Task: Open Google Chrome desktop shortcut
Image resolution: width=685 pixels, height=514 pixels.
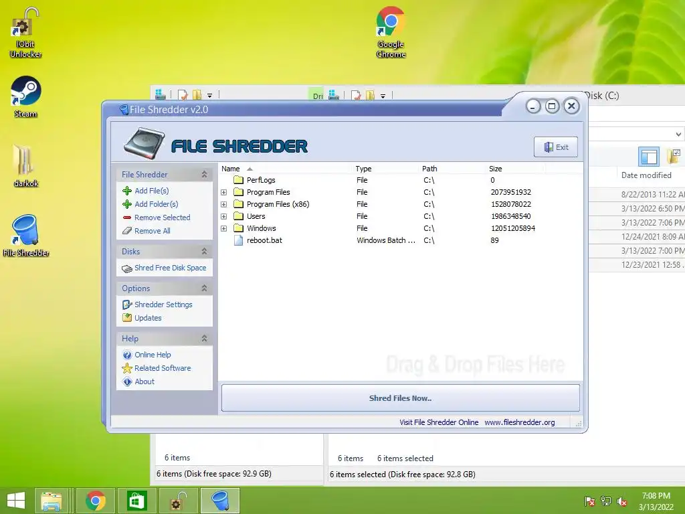Action: pyautogui.click(x=391, y=32)
